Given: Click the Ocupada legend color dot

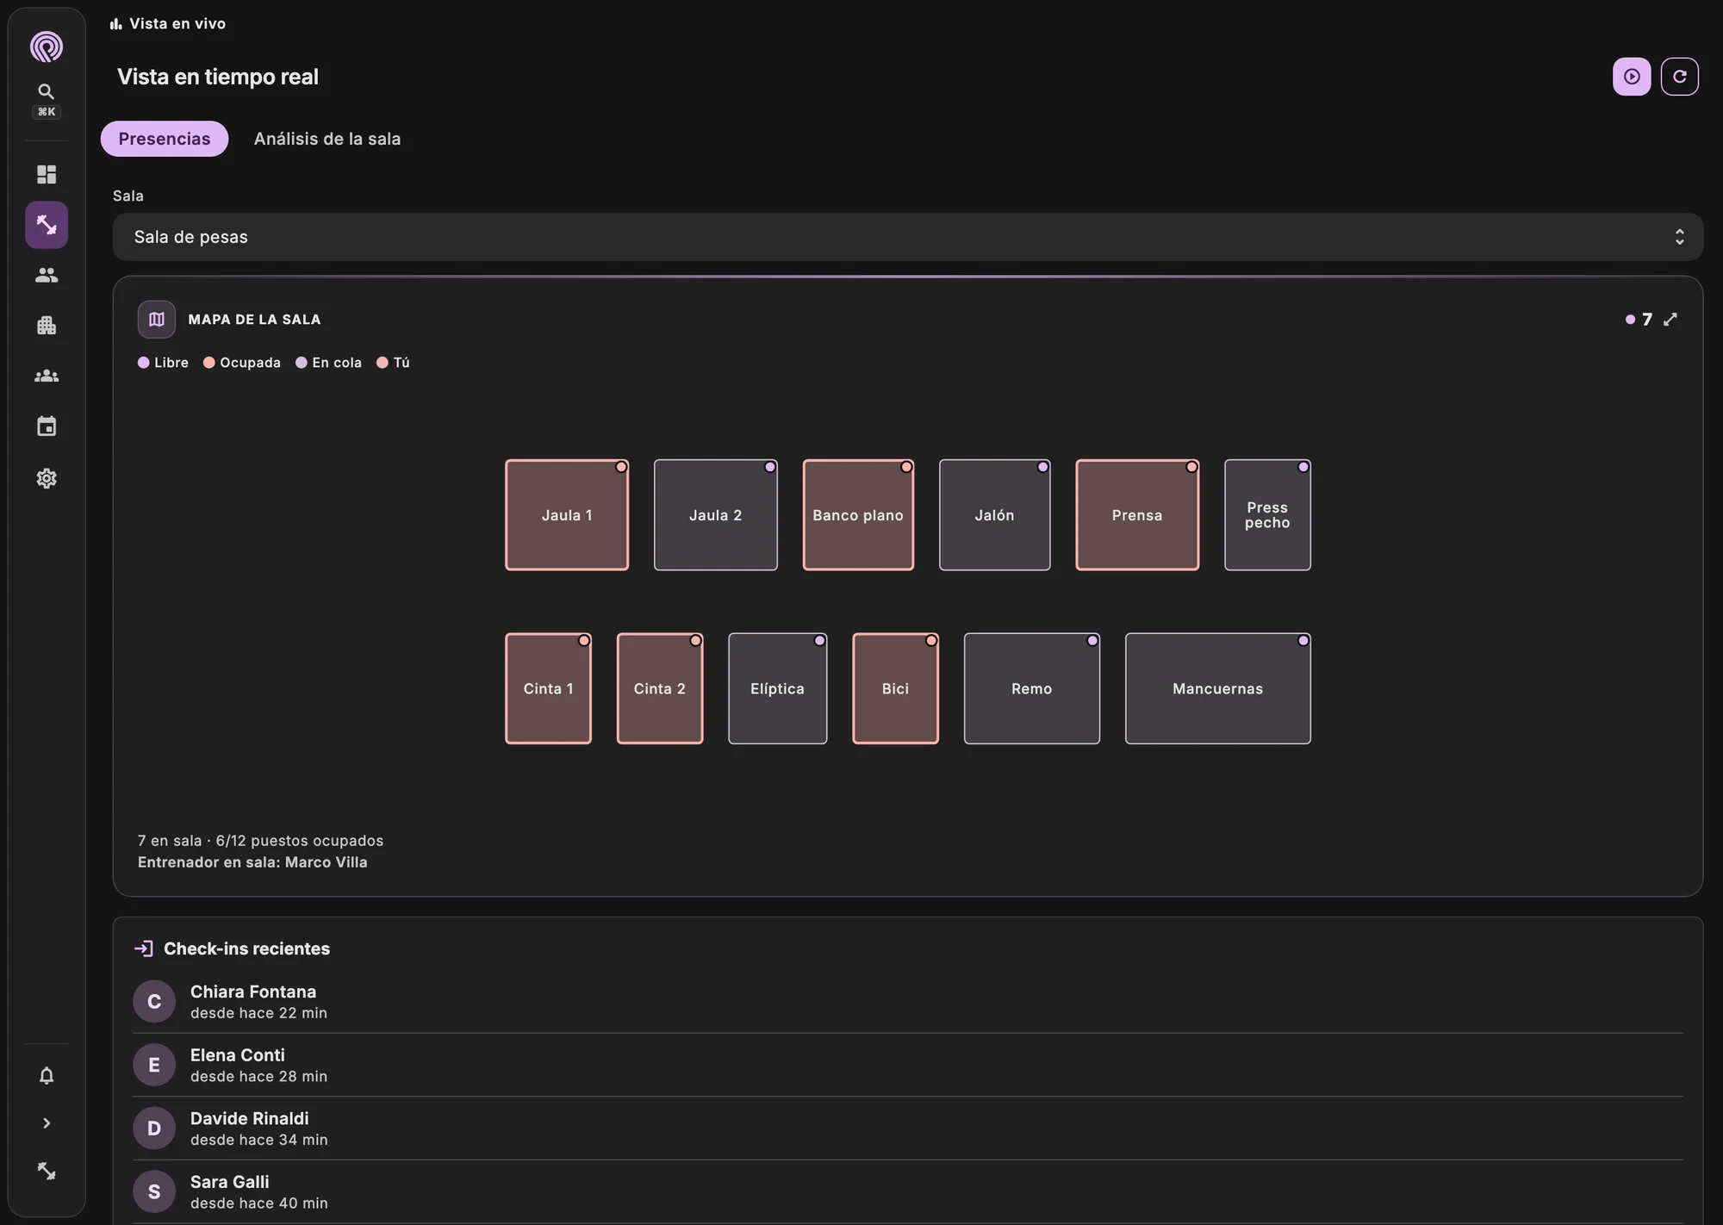Looking at the screenshot, I should coord(209,363).
